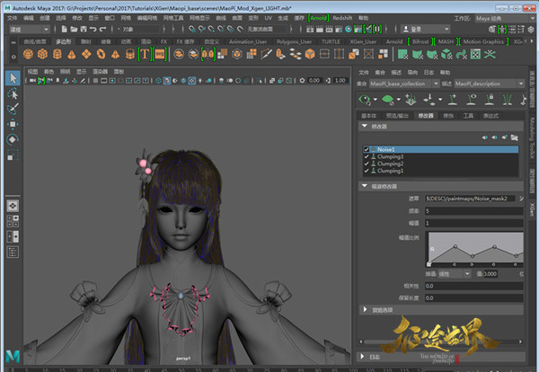The image size is (539, 372).
Task: Click the Type text tool shelf icon
Action: click(144, 54)
